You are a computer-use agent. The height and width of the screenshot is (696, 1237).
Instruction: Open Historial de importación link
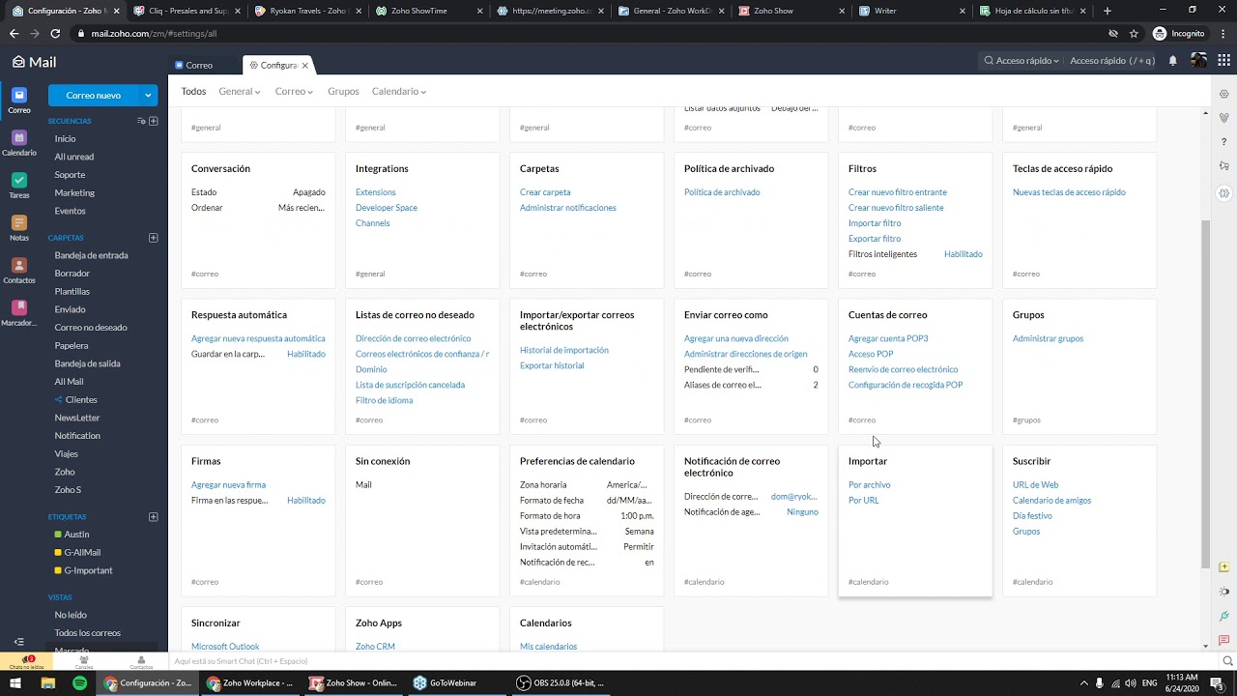tap(563, 351)
